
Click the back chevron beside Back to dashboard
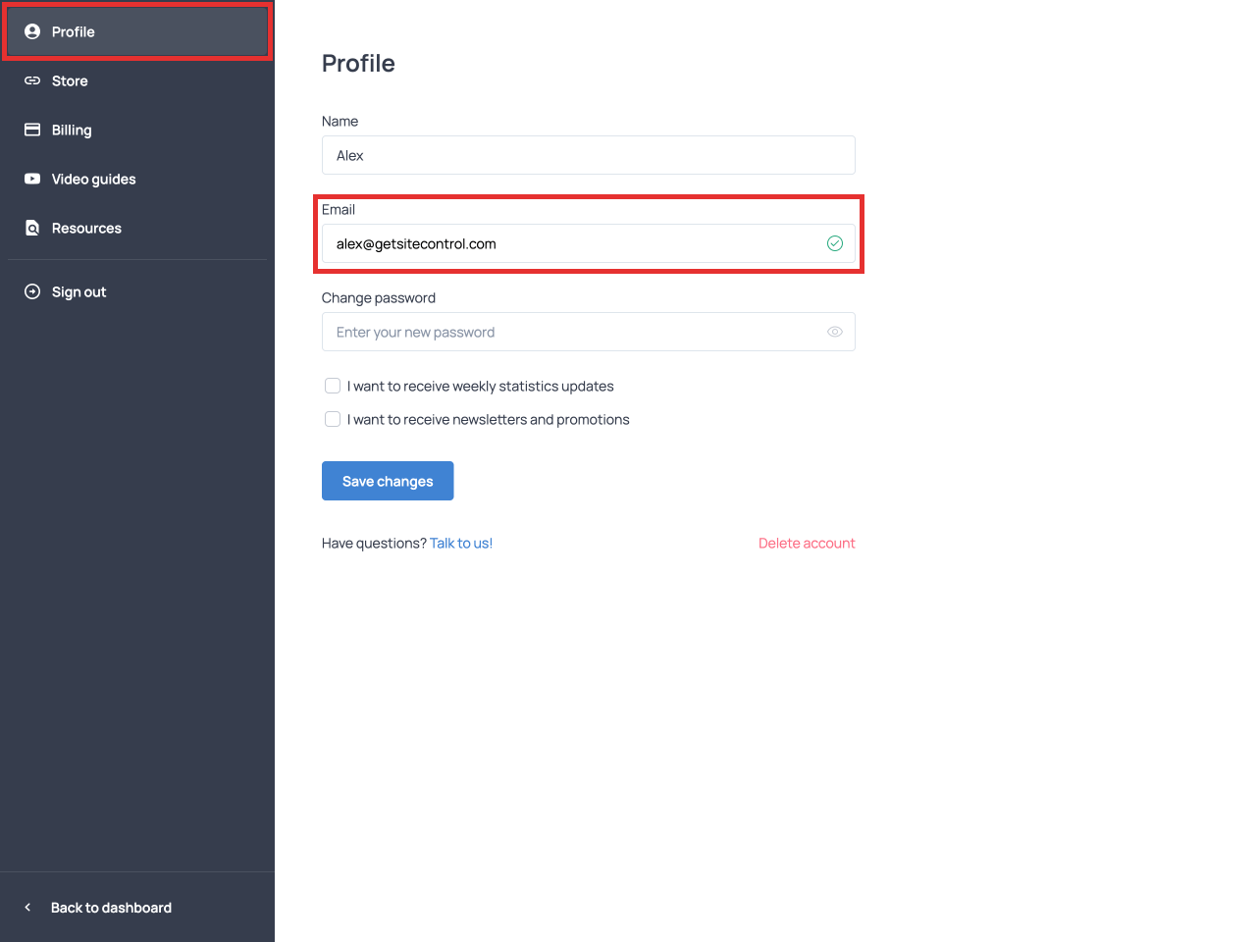[27, 908]
